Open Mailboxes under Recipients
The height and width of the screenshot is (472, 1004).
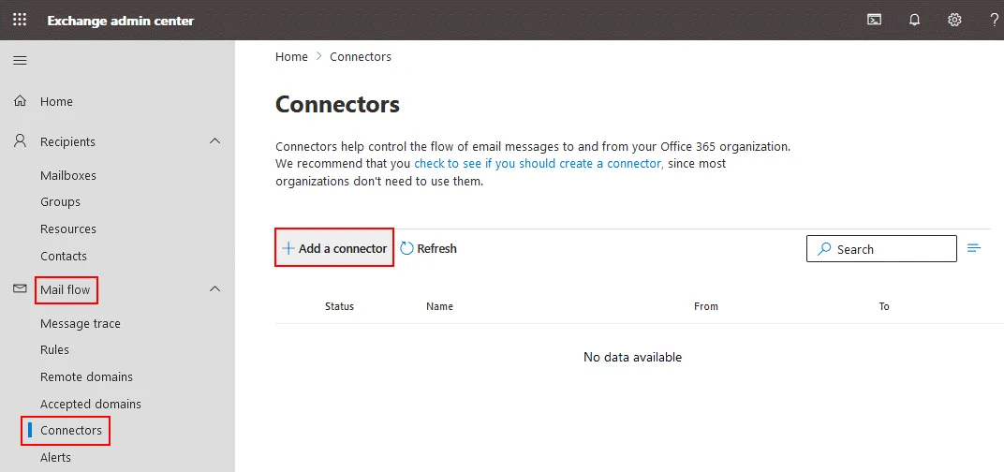click(x=68, y=175)
